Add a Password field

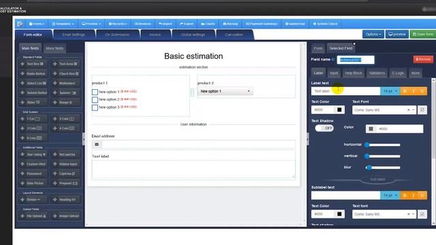pos(33,174)
